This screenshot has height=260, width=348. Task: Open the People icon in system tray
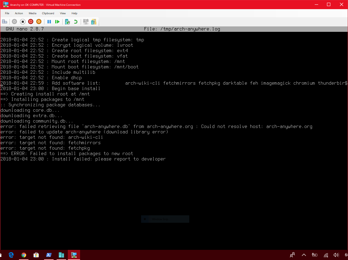point(292,255)
